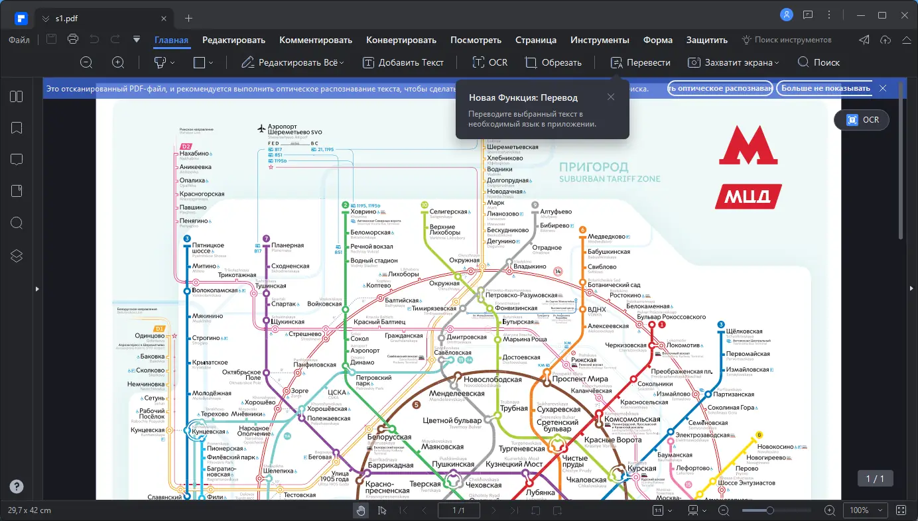Open the Комментировать tab
The width and height of the screenshot is (918, 521).
click(x=316, y=40)
